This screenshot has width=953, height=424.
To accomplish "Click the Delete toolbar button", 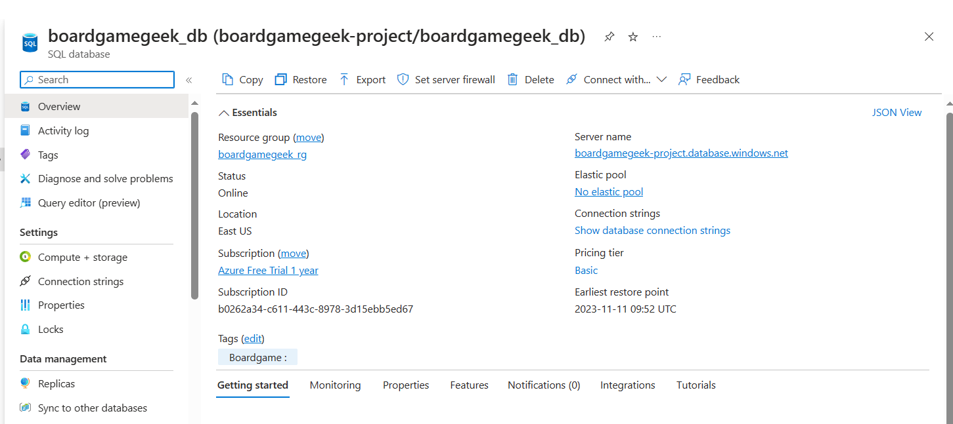I will pos(531,79).
